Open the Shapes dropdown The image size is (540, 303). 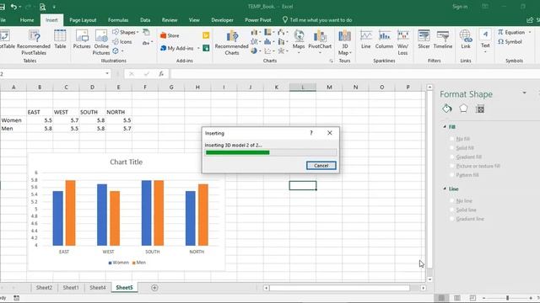click(x=126, y=32)
